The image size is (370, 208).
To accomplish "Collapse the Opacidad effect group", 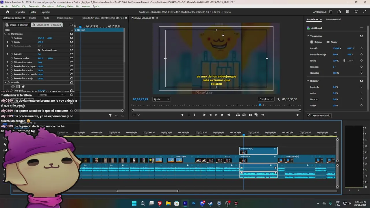I will tap(5, 82).
